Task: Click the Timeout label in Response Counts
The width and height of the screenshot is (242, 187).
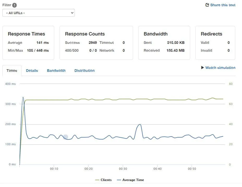Action: [x=106, y=43]
